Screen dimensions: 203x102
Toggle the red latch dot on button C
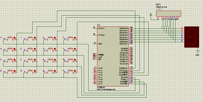pyautogui.click(x=15, y=71)
